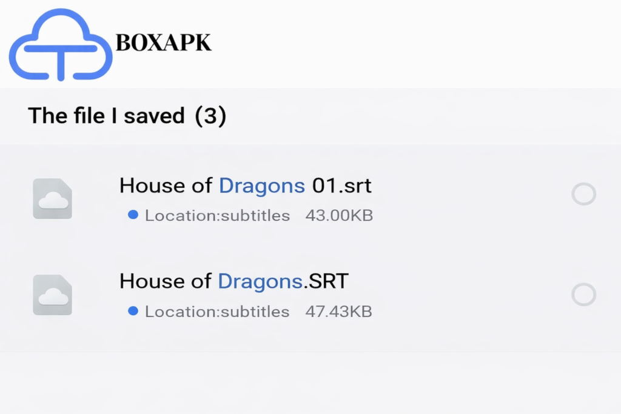Click the highlighted word Dragons in 01.srt entry

261,185
